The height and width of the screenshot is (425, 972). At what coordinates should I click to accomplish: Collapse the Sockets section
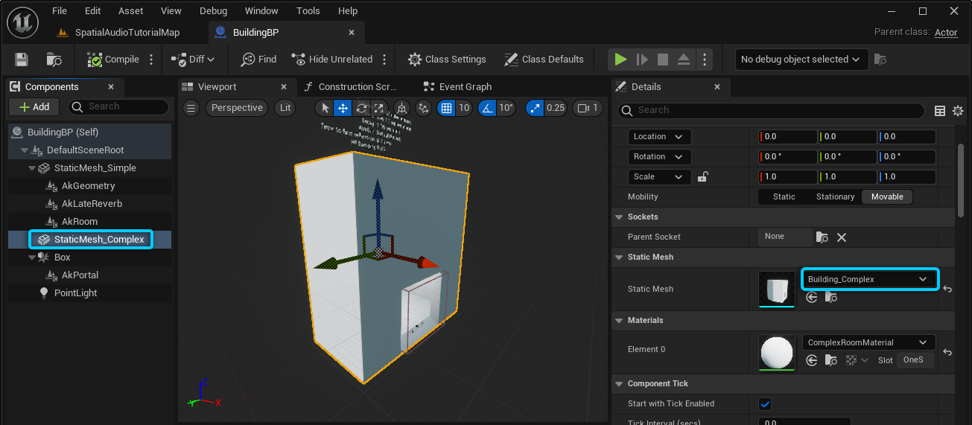619,217
